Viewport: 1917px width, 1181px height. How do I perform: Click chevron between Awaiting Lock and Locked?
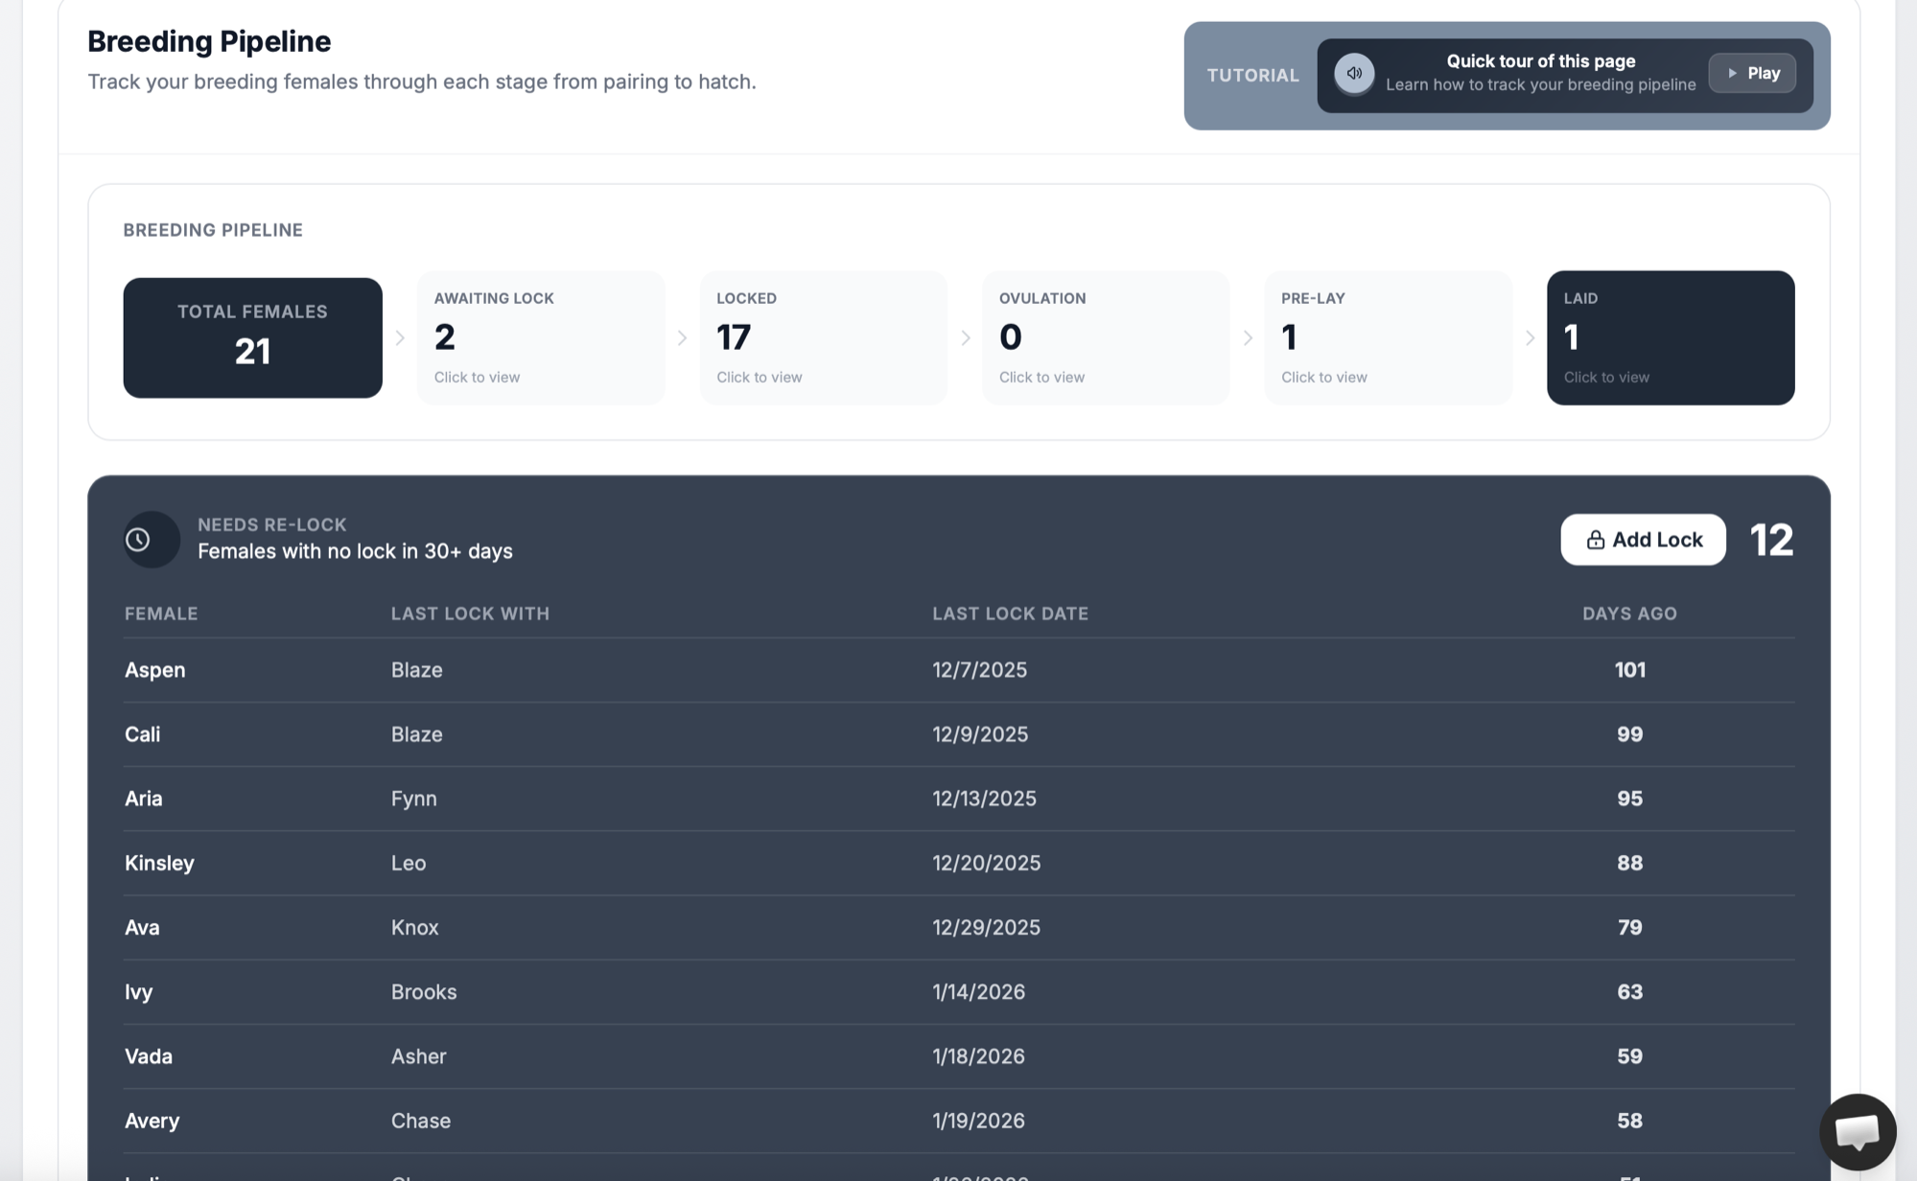tap(682, 338)
